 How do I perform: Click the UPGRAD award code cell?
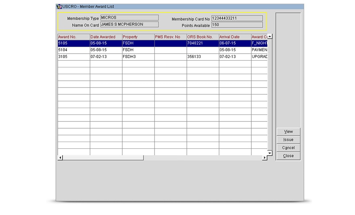coord(259,57)
